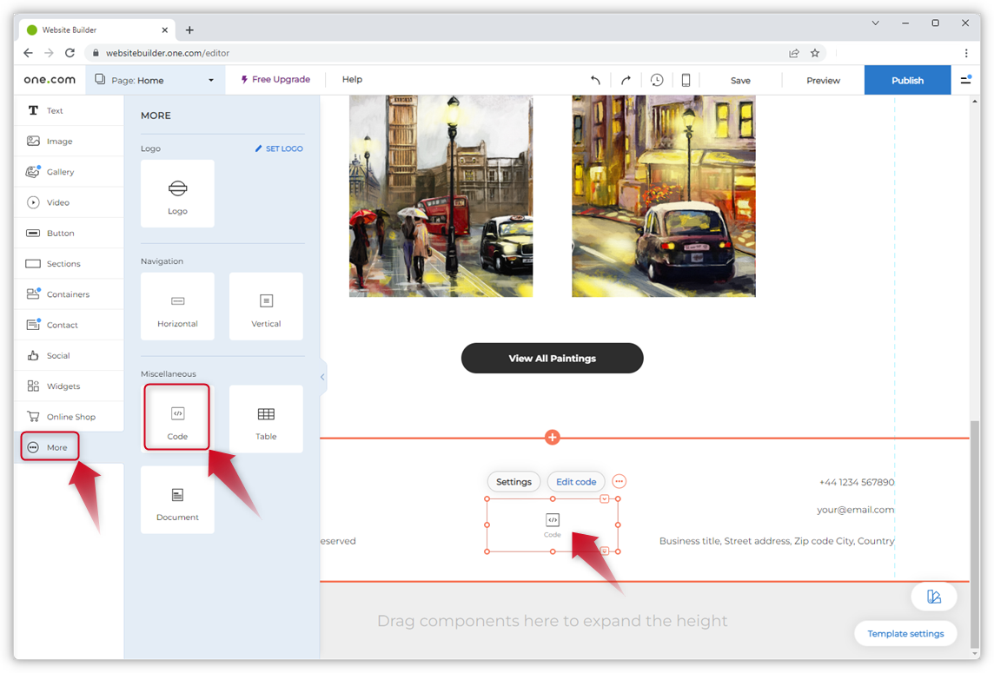Click the your@email.com text
994x673 pixels.
click(x=856, y=510)
